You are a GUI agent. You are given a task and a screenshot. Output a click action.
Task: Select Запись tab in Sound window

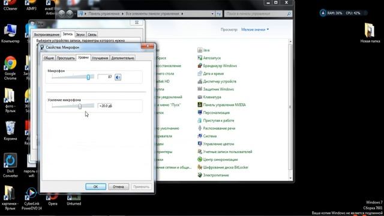tap(68, 34)
